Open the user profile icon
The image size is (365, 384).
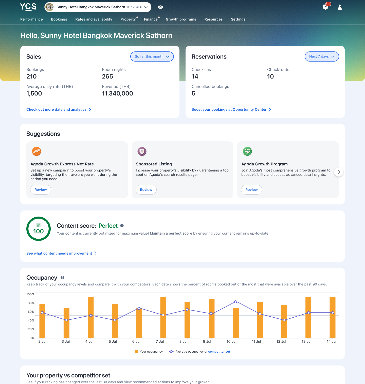coord(339,7)
